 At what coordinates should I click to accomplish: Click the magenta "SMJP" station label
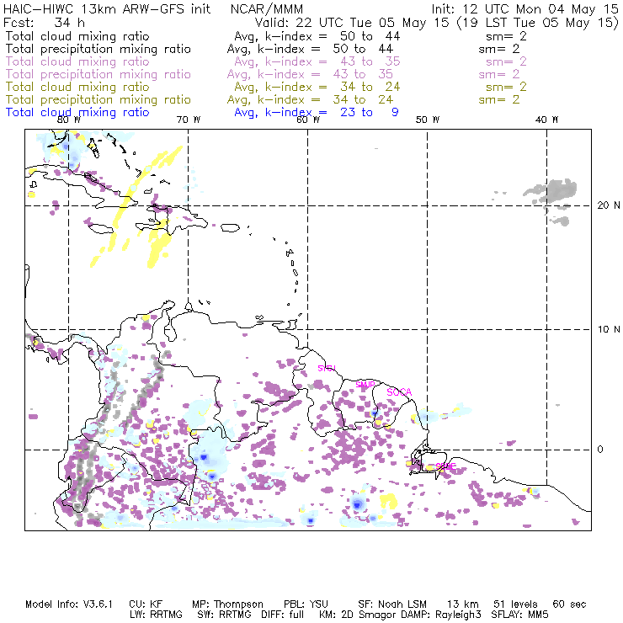point(365,385)
